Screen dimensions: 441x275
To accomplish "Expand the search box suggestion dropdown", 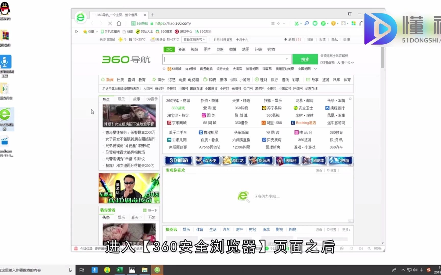I will click(x=287, y=59).
